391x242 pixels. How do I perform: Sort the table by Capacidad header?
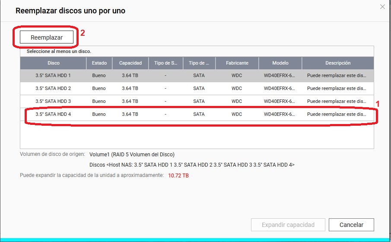(130, 63)
